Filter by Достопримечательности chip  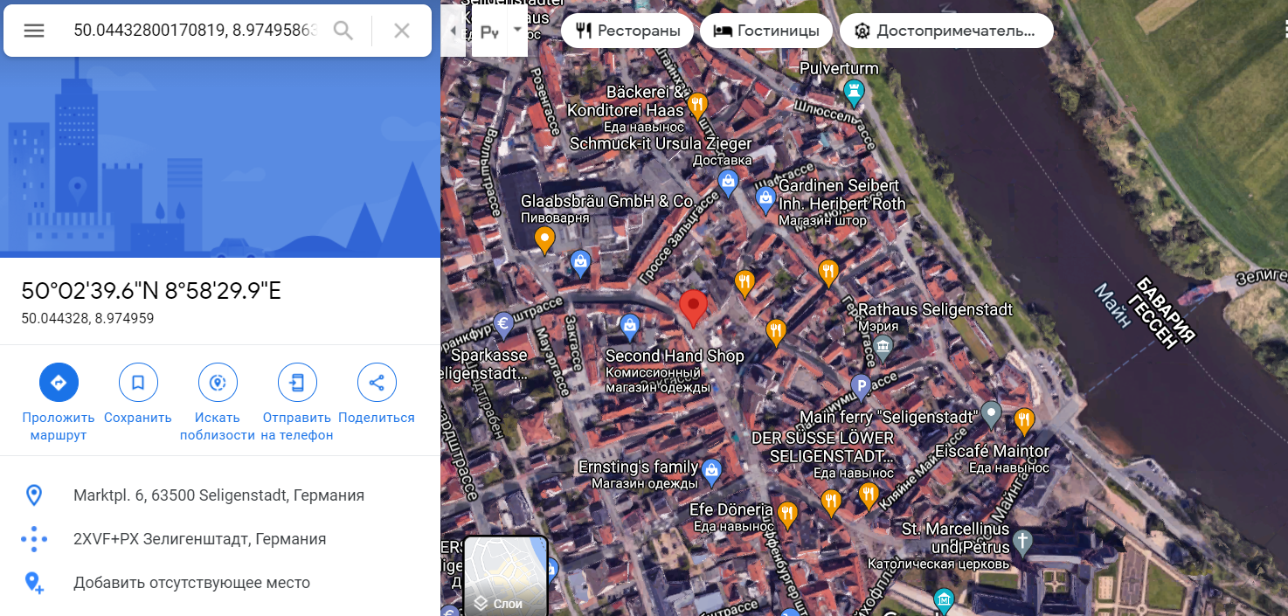946,31
